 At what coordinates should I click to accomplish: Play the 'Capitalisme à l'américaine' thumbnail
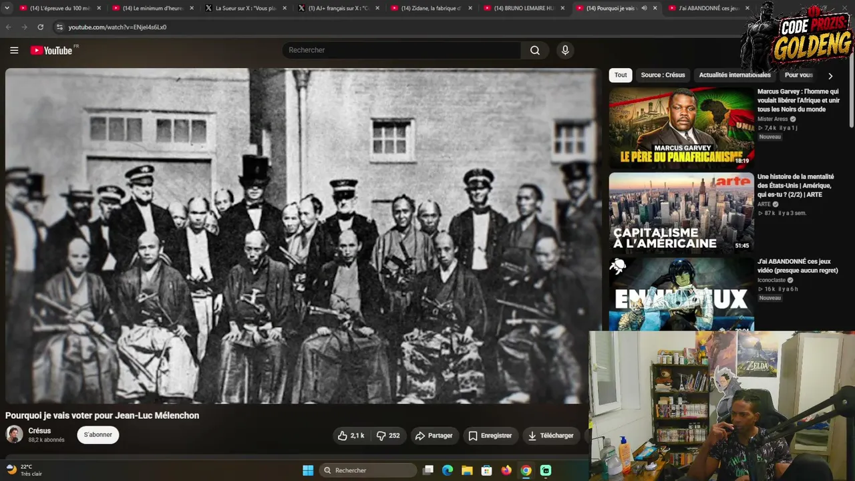pyautogui.click(x=681, y=213)
